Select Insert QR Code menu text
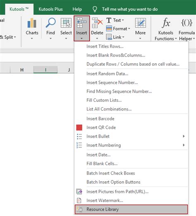Viewport: 196px width, 216px height. point(101,127)
